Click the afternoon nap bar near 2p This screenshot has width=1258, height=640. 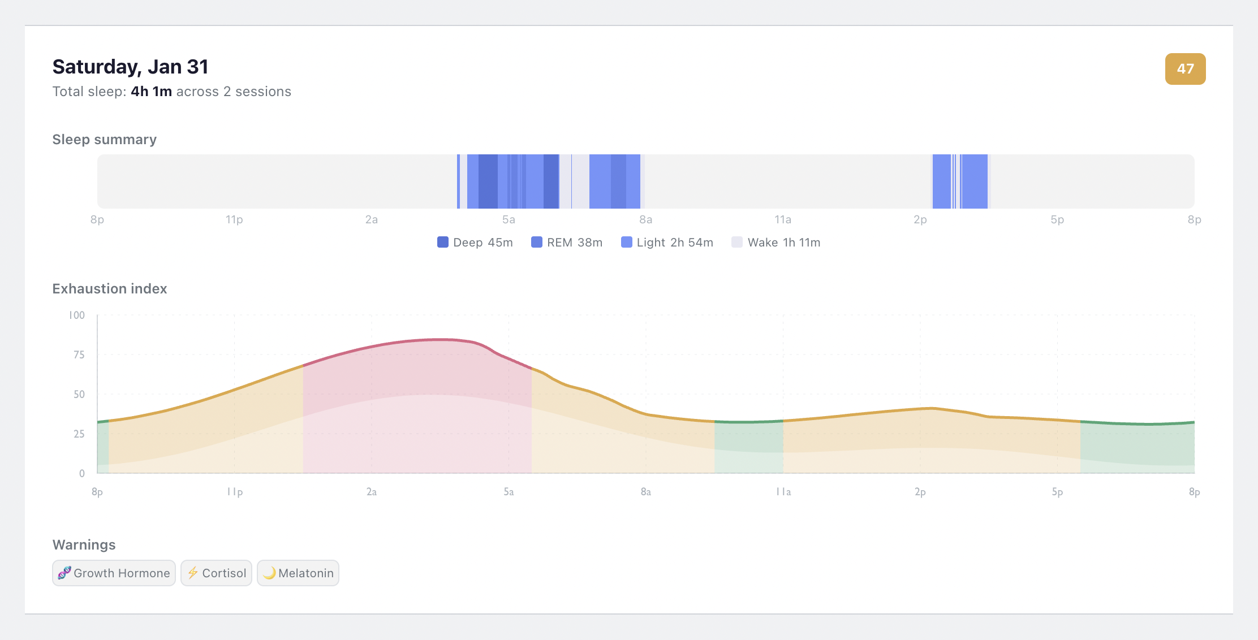(x=960, y=181)
